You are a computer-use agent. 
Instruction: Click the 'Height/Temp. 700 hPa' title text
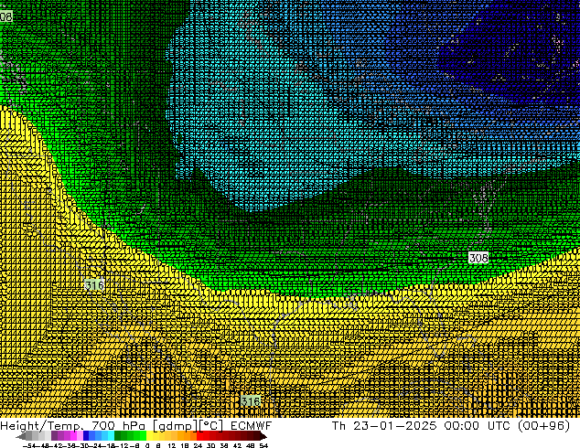(73, 425)
